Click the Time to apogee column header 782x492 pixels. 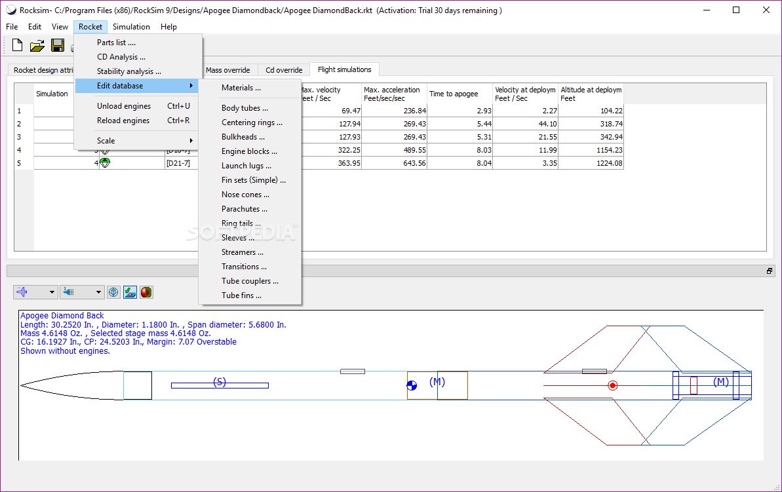(459, 94)
